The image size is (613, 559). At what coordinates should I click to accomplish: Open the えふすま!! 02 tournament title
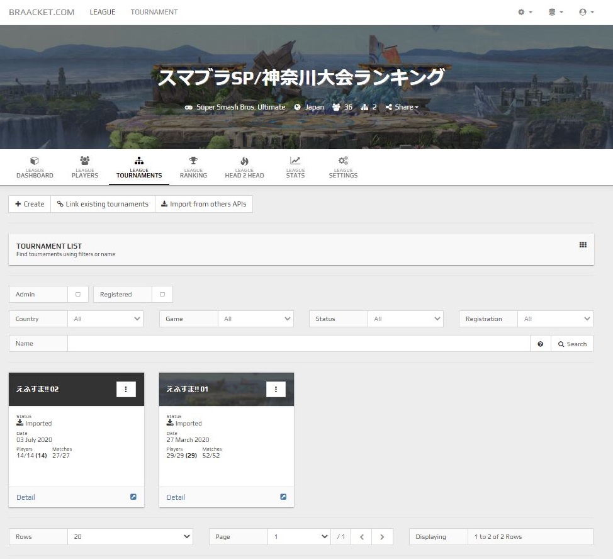(37, 389)
